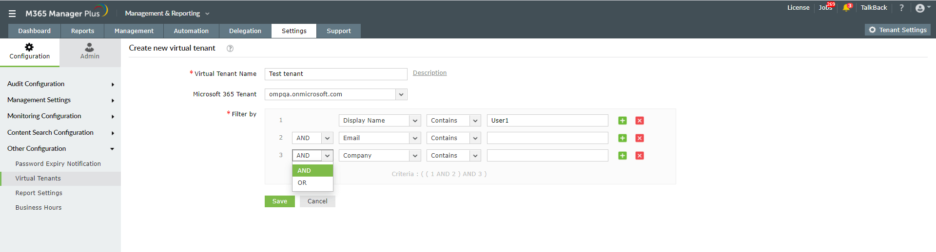Click the Description link
Viewport: 936px width, 252px height.
tap(429, 73)
